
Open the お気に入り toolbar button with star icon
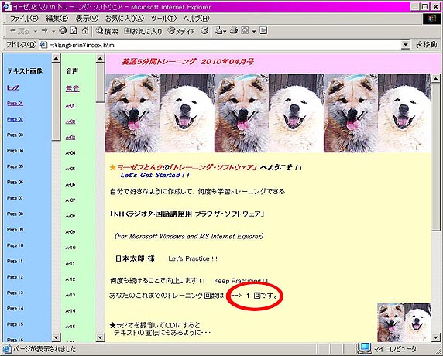(143, 31)
